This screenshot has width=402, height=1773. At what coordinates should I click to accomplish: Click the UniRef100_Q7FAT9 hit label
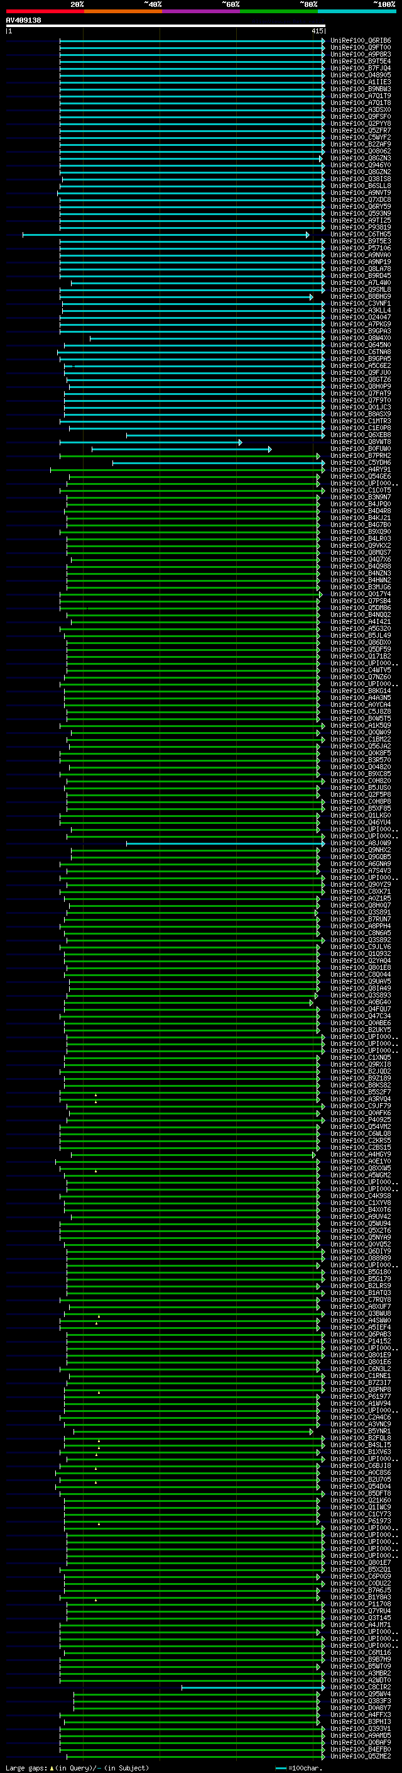click(x=361, y=394)
